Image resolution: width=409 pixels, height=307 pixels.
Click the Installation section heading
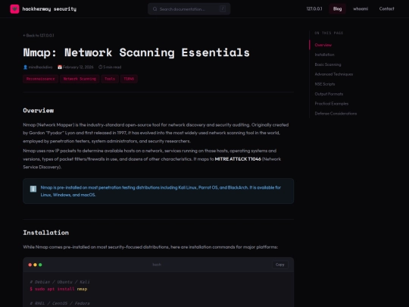[46, 233]
